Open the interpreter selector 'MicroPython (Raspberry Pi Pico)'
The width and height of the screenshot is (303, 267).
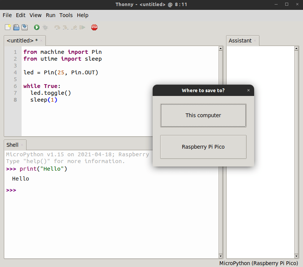tap(259, 263)
